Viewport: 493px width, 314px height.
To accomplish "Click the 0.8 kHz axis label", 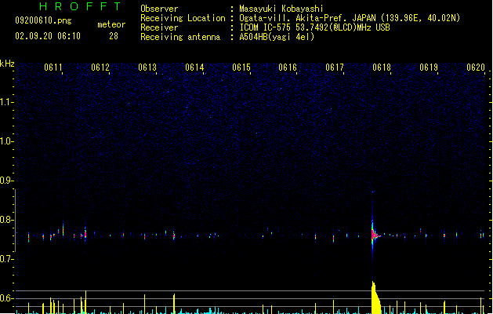I will (x=6, y=220).
